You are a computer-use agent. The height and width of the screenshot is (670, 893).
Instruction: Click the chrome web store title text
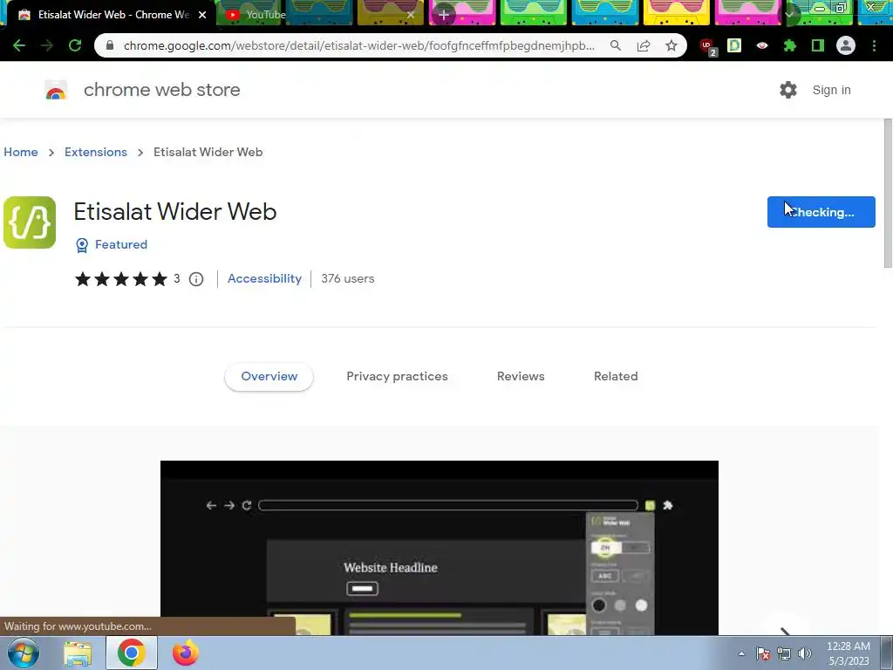[161, 90]
